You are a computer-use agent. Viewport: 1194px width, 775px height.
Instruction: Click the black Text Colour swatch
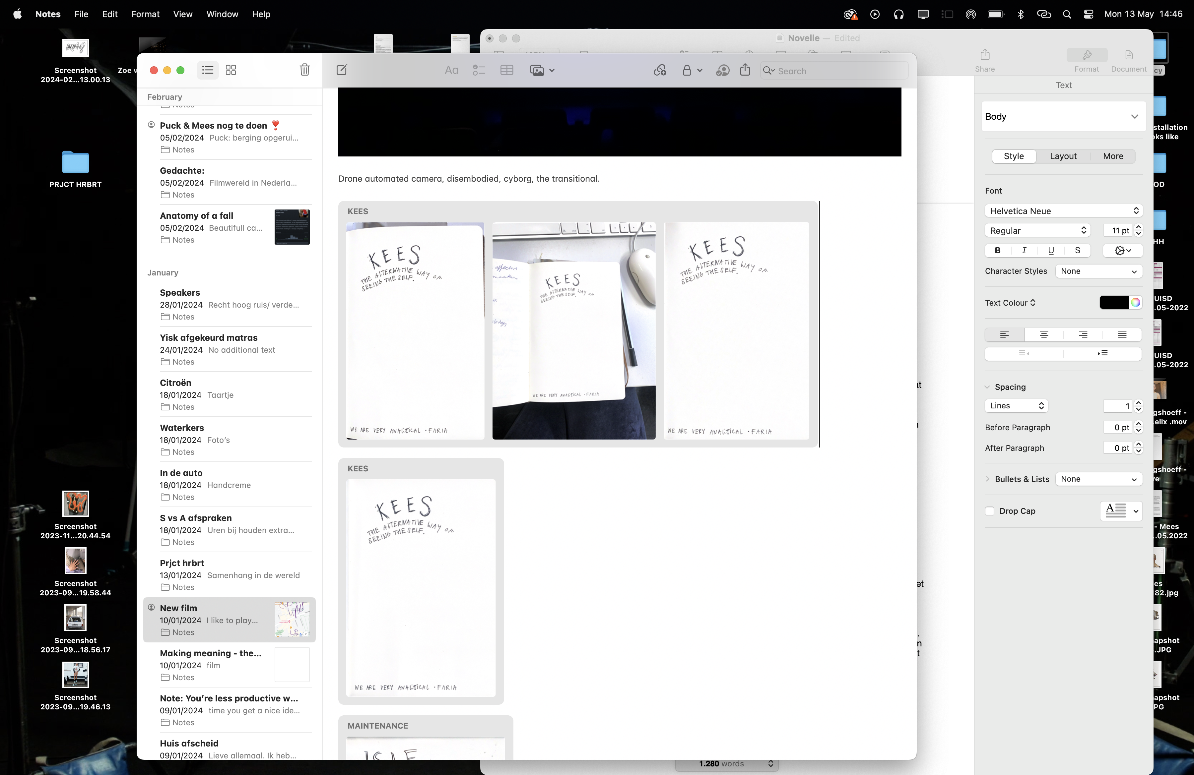click(1113, 302)
